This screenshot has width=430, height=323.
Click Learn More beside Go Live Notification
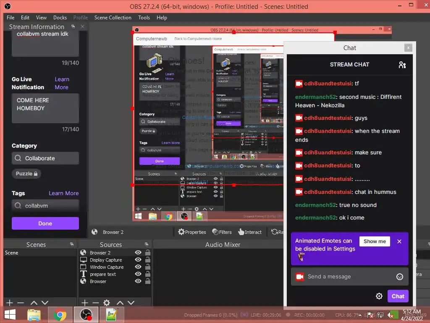tap(62, 83)
